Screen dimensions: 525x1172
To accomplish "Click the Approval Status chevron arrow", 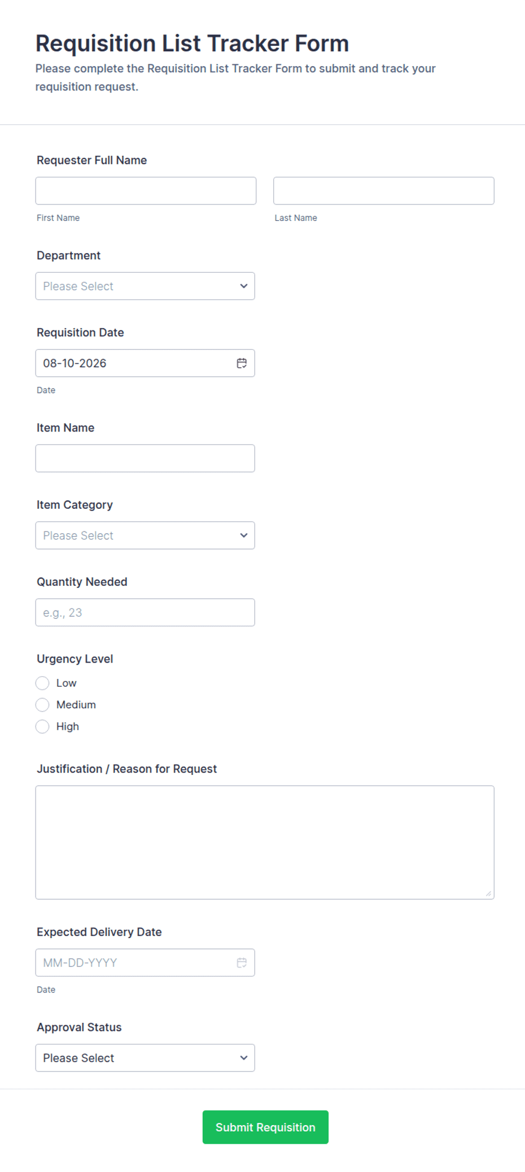I will click(x=244, y=1058).
